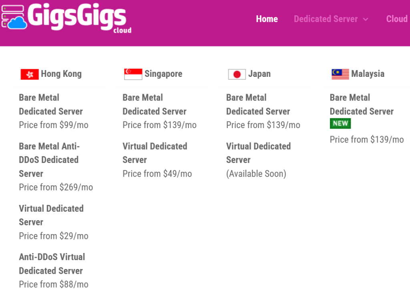The width and height of the screenshot is (410, 301).
Task: Click the Japan flag icon
Action: (237, 74)
